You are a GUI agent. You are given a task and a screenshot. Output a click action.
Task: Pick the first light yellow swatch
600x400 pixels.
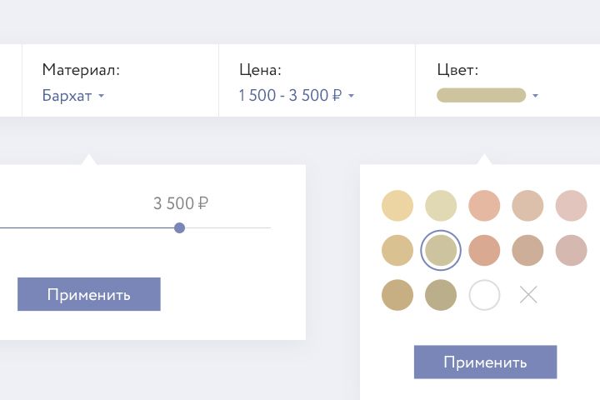pyautogui.click(x=397, y=205)
